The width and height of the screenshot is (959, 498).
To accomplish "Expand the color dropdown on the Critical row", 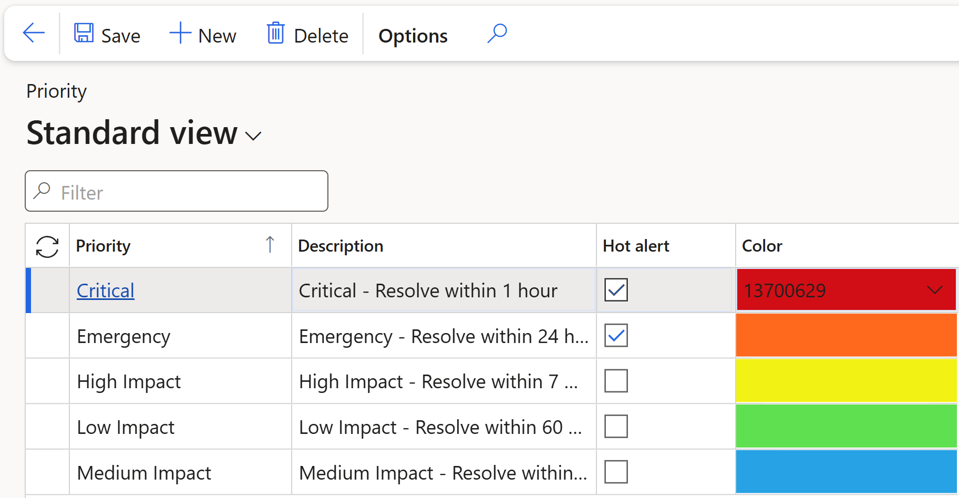I will click(935, 289).
